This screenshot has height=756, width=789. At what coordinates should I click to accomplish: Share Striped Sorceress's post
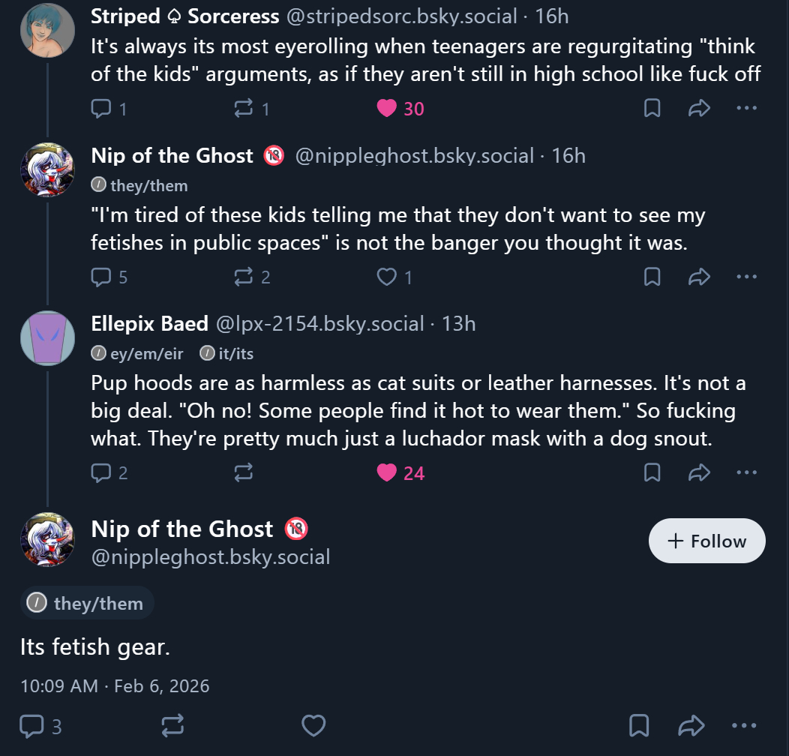[699, 109]
